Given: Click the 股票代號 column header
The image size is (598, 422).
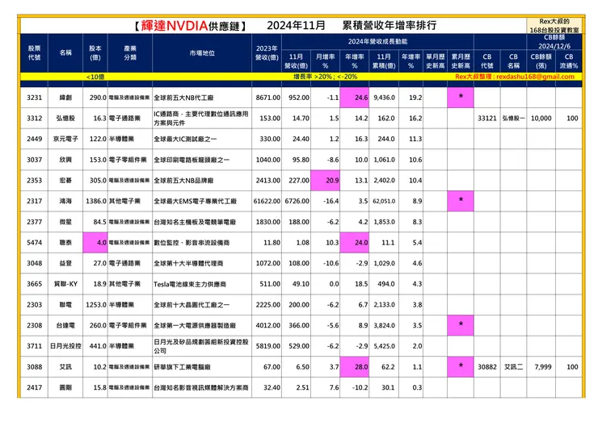Looking at the screenshot, I should click(34, 53).
